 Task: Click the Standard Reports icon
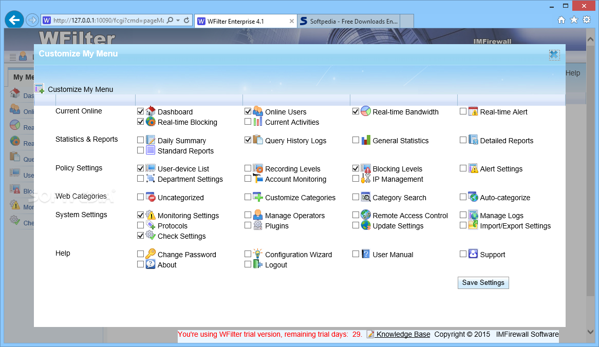click(151, 150)
